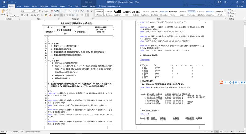This screenshot has width=246, height=134.
Task: Switch to the Review ribbon tab
Action: [x=63, y=6]
